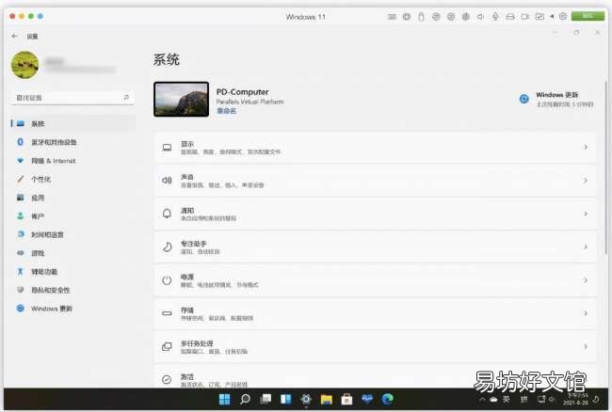Click the PD-Computer desktop wallpaper thumbnail
Screen dimensions: 612x412
pos(181,99)
